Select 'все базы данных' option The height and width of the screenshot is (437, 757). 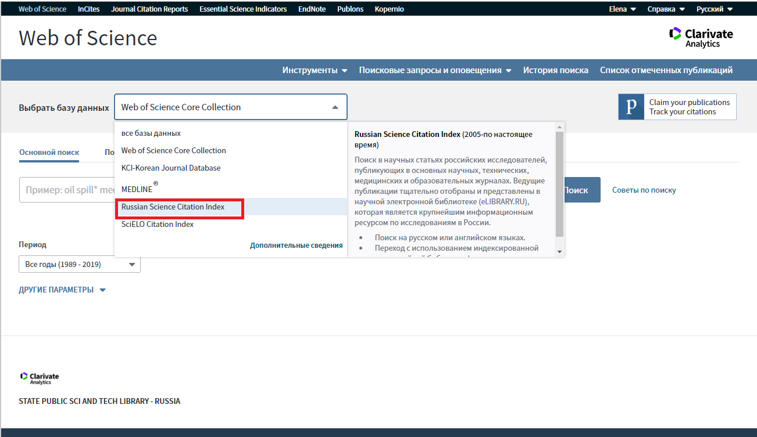click(151, 133)
